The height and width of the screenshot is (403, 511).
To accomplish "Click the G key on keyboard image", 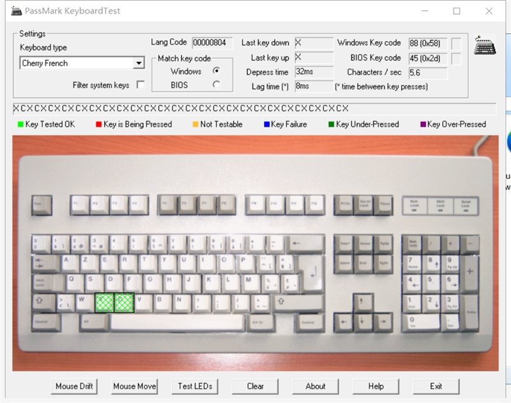I will [153, 283].
